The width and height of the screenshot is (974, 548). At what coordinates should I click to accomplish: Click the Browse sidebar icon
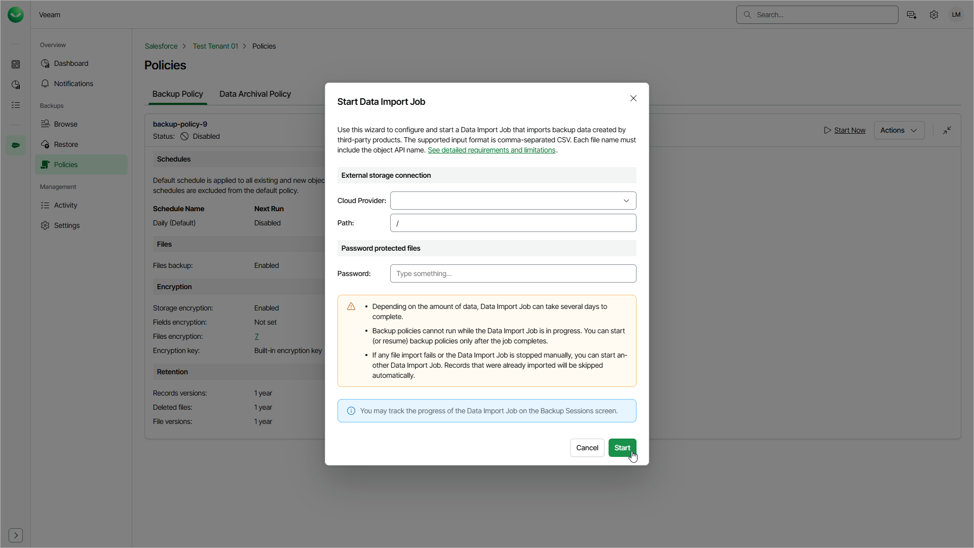(x=45, y=124)
